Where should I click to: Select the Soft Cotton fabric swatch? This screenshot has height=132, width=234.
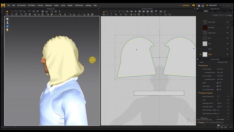(x=205, y=22)
